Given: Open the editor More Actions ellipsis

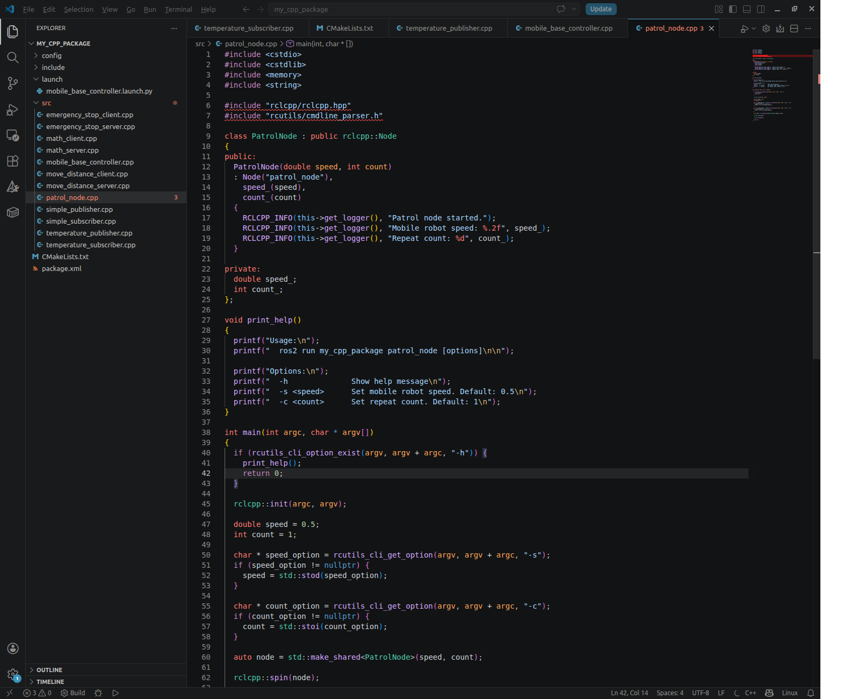Looking at the screenshot, I should click(x=808, y=28).
